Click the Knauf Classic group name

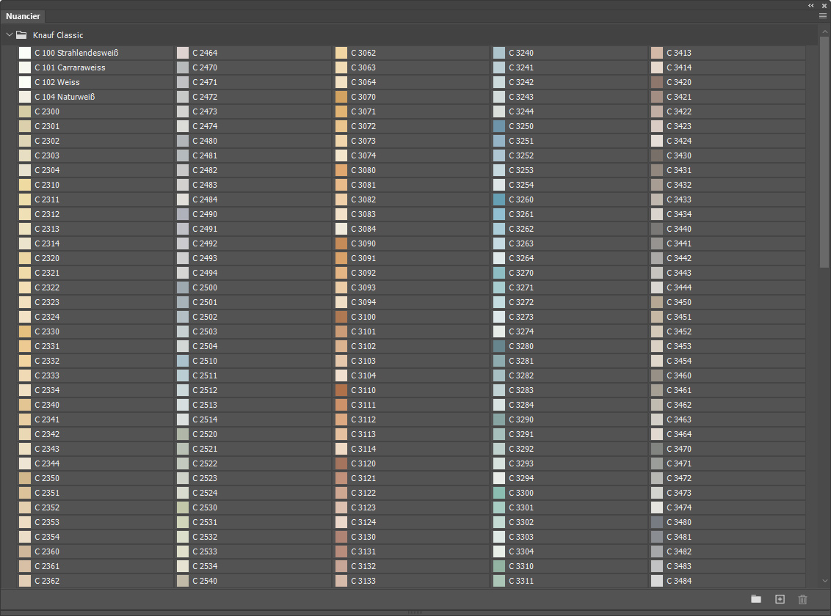pos(58,35)
